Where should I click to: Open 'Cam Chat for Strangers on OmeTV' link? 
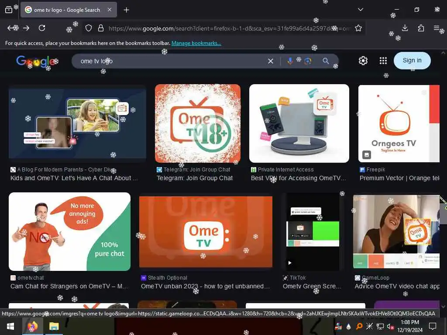pyautogui.click(x=69, y=286)
